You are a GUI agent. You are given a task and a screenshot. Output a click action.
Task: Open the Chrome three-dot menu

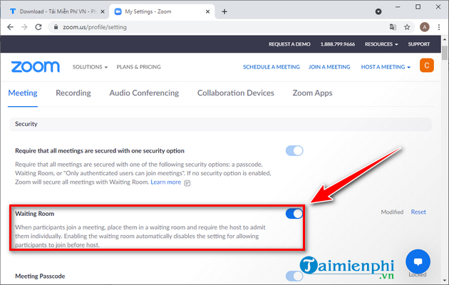(440, 28)
